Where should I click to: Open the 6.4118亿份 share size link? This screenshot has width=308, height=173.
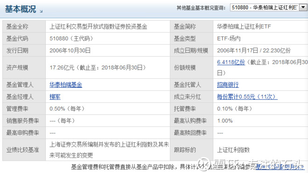[x=231, y=62]
